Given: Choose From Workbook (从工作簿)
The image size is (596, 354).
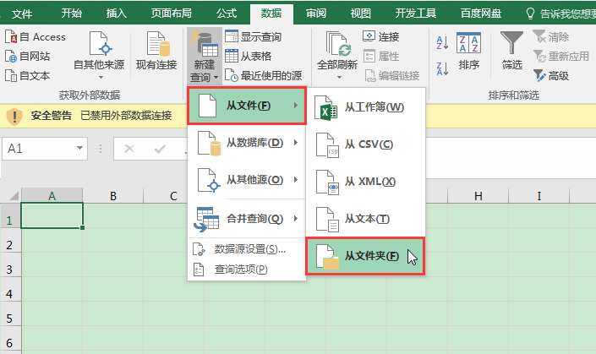Looking at the screenshot, I should (365, 107).
